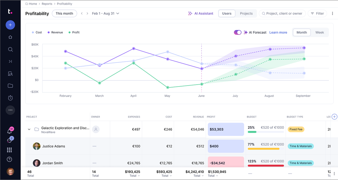Open the Feb 1 - Aug 31 date dropdown
The width and height of the screenshot is (338, 180).
coord(106,13)
